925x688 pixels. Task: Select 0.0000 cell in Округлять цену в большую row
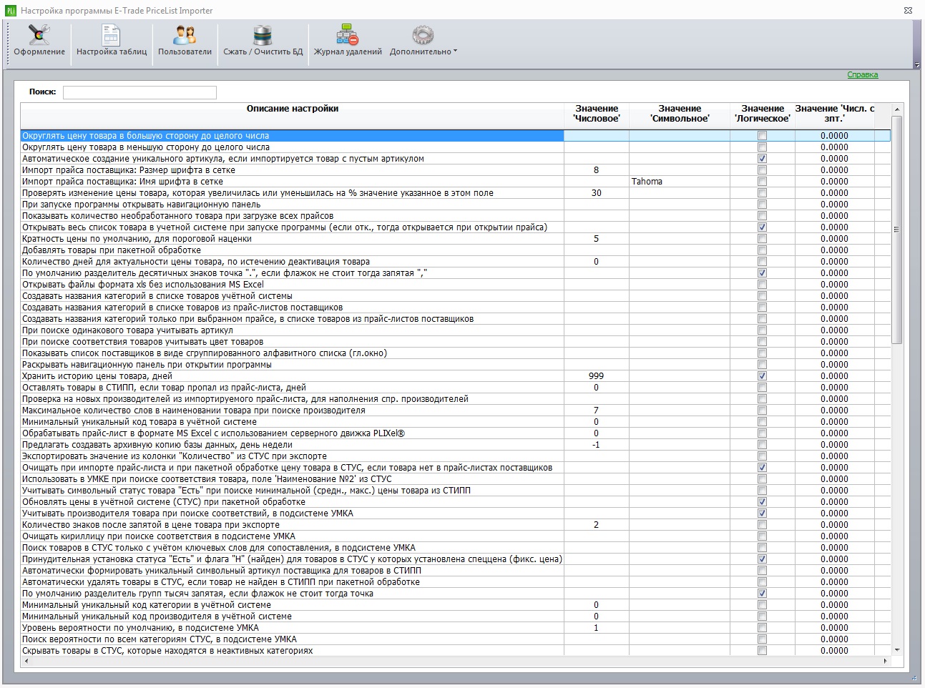pos(834,136)
